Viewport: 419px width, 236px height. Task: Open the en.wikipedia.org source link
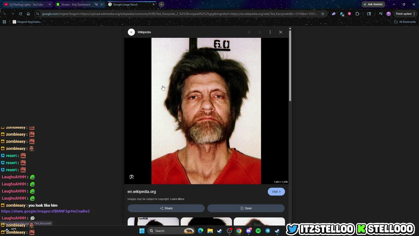pos(142,192)
